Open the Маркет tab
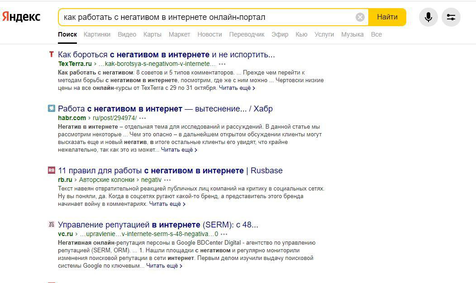The width and height of the screenshot is (476, 283). pyautogui.click(x=180, y=34)
